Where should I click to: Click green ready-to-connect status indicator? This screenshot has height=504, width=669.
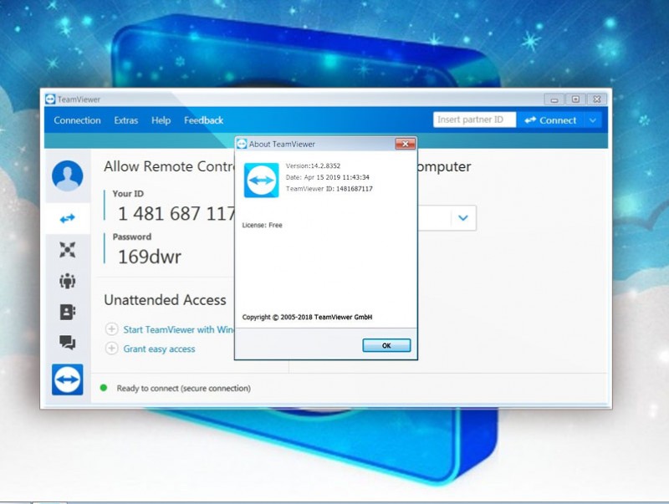(x=104, y=388)
